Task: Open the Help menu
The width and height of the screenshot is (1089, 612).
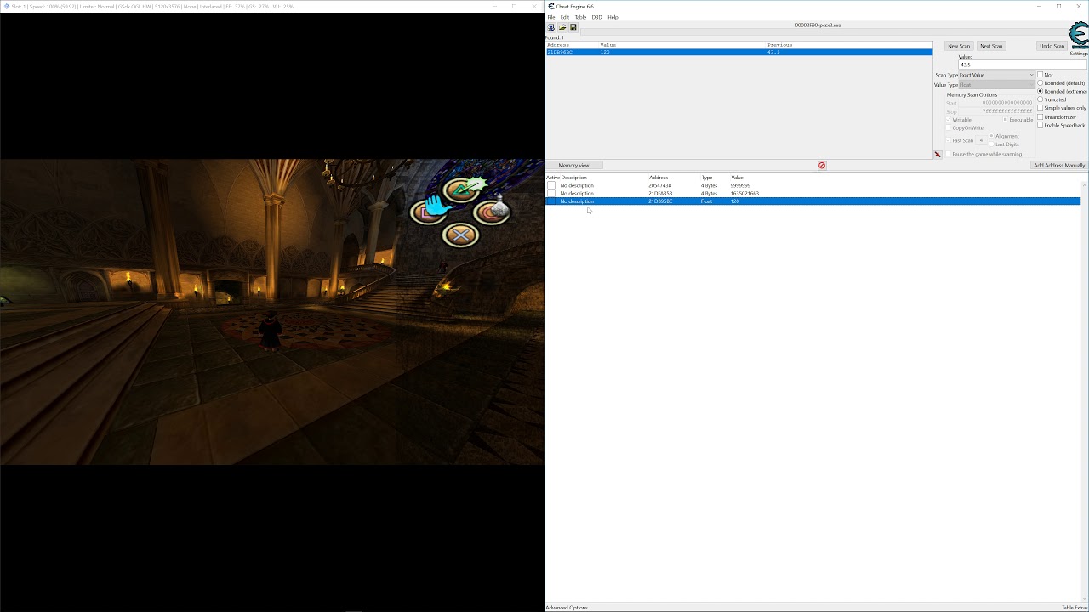Action: coord(613,17)
